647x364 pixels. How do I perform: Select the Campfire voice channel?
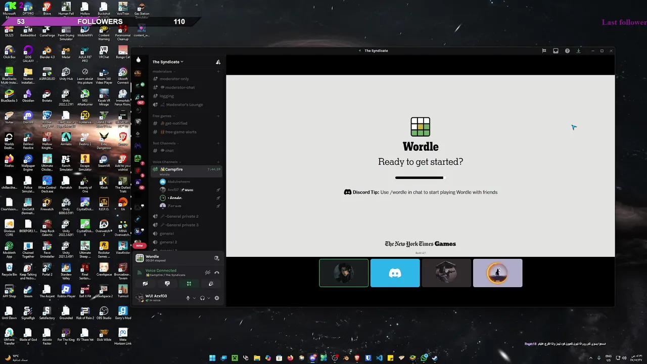tap(187, 171)
